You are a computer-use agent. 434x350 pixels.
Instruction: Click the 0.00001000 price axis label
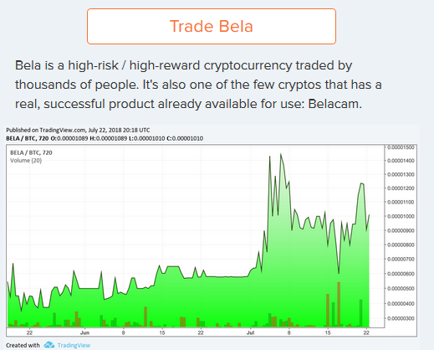coord(401,216)
